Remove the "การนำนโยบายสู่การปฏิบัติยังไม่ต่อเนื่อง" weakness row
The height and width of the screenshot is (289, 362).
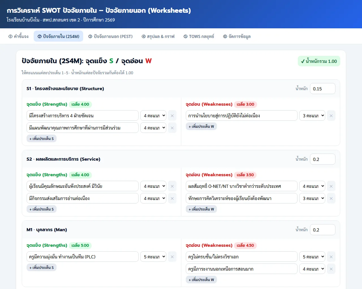[331, 116]
